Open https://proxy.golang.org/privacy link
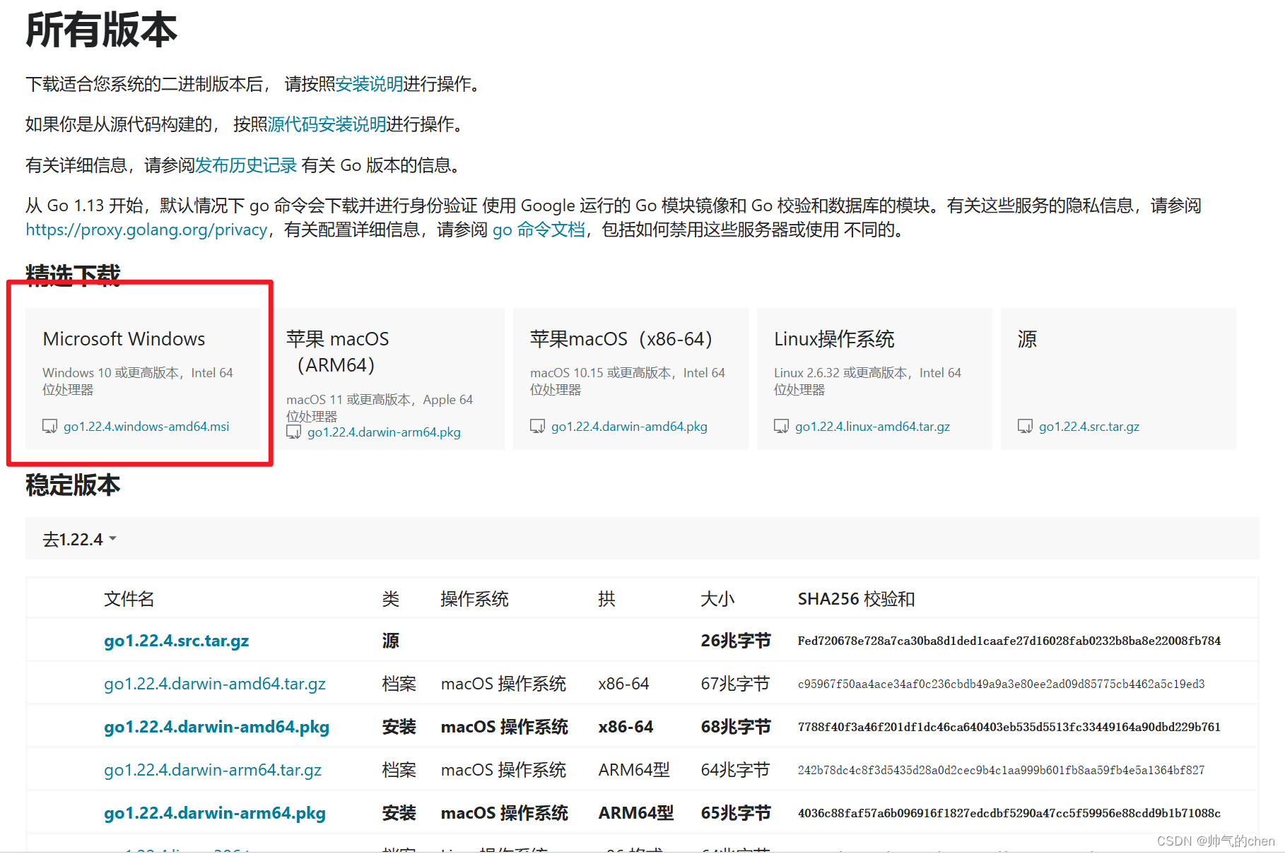 pos(146,230)
